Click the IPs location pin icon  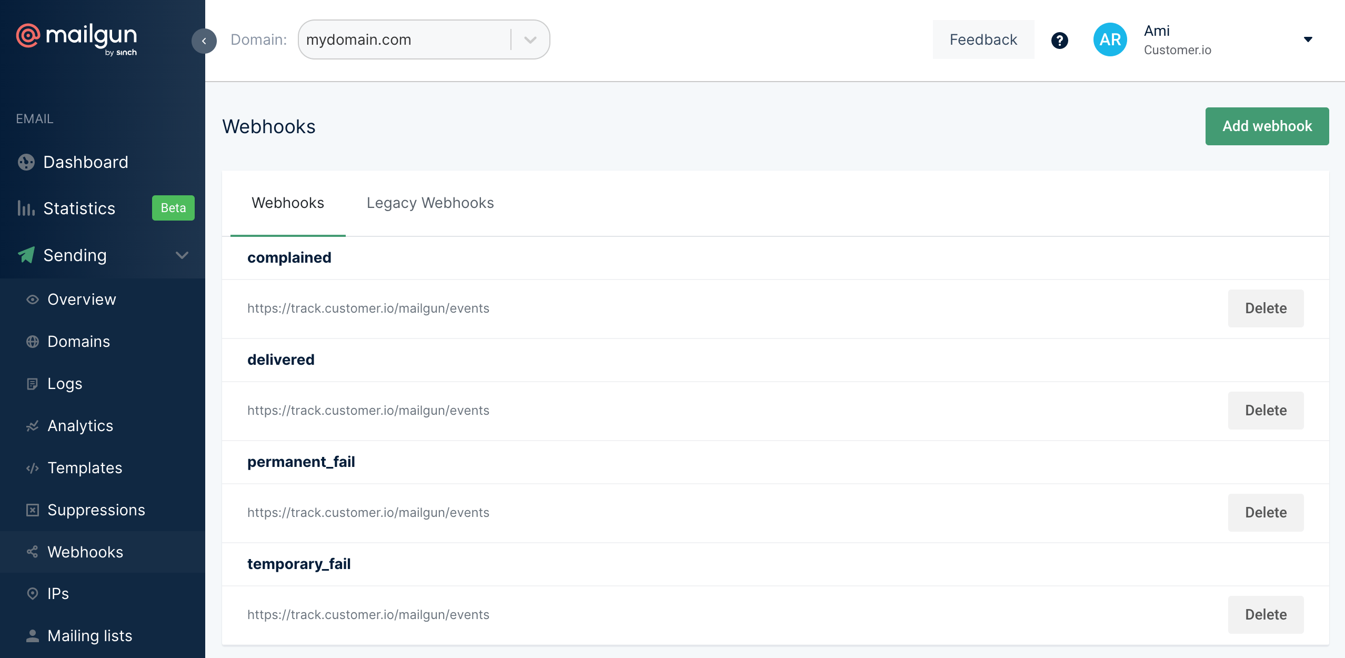pyautogui.click(x=33, y=594)
